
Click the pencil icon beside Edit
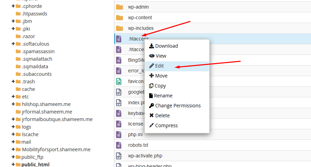click(x=151, y=66)
